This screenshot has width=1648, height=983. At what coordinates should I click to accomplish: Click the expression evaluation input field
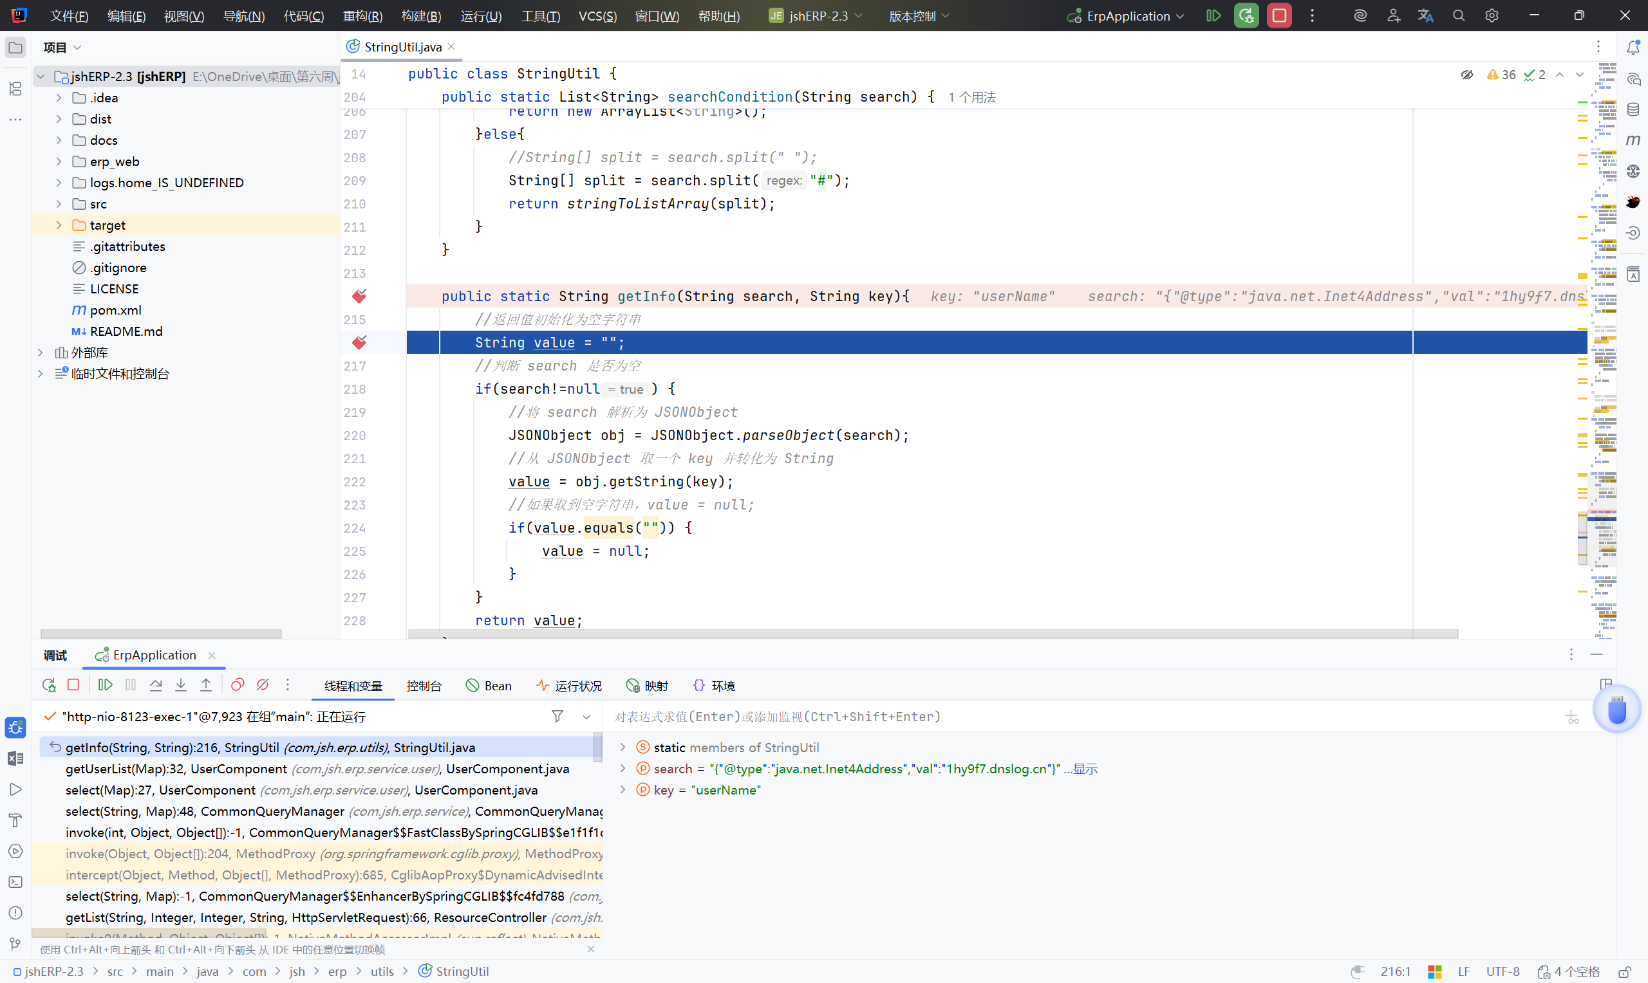pyautogui.click(x=1060, y=717)
